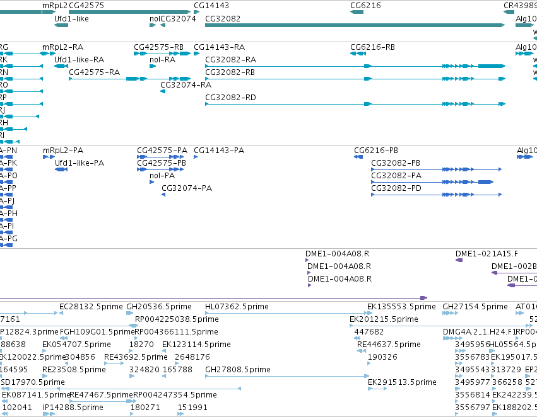This screenshot has width=537, height=417.
Task: Select the CG32082-RB transcript label
Action: click(230, 72)
